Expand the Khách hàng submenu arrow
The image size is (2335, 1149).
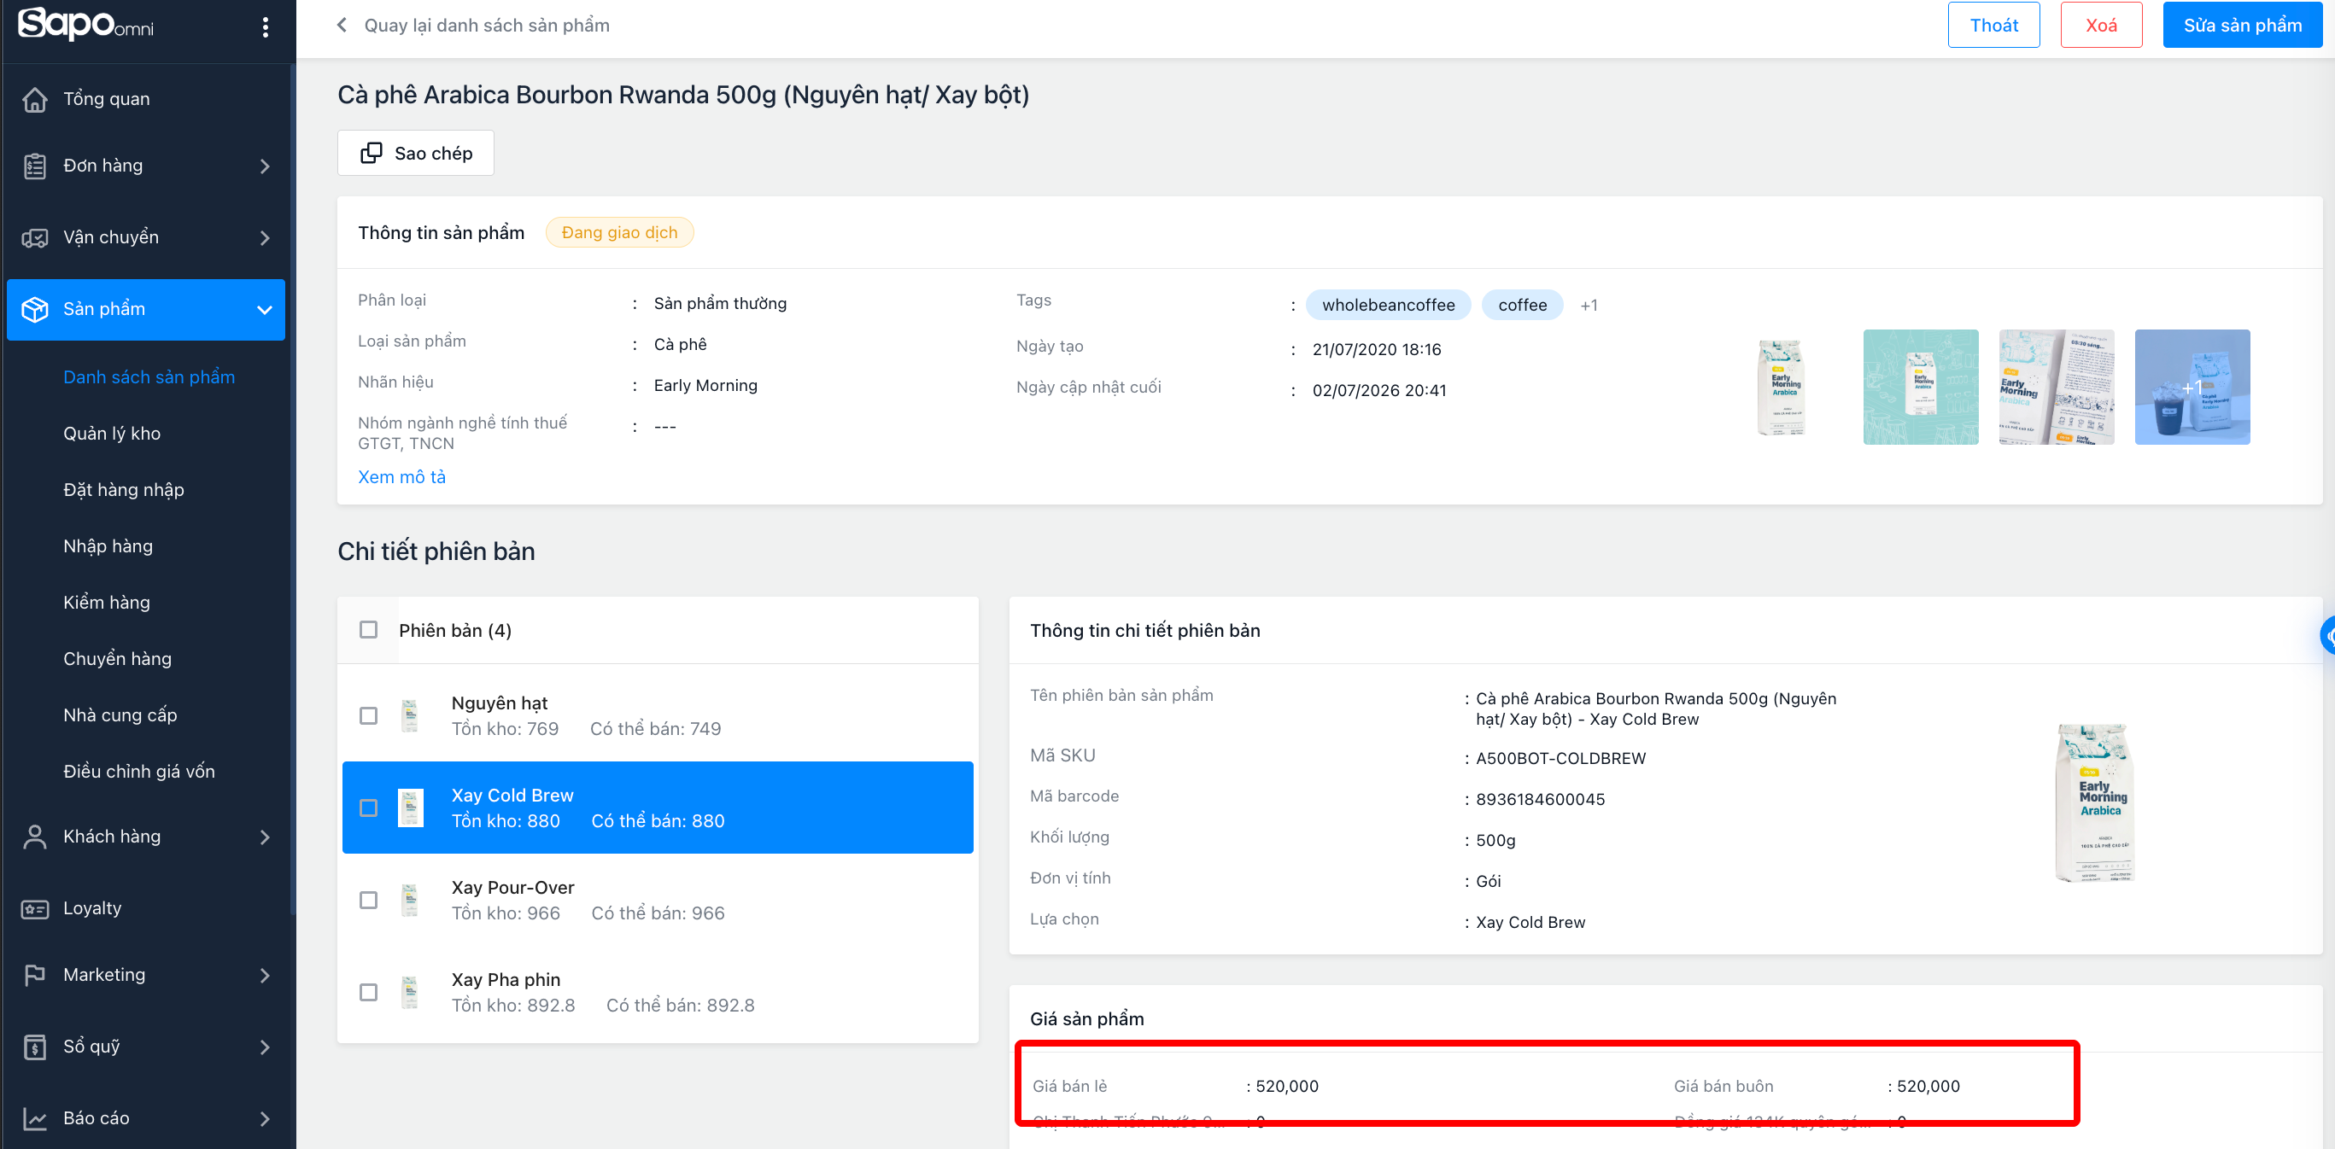[265, 837]
